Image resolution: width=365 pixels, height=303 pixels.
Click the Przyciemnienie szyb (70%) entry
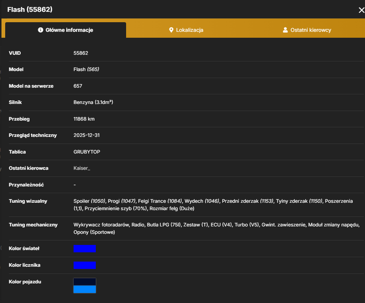pyautogui.click(x=116, y=208)
